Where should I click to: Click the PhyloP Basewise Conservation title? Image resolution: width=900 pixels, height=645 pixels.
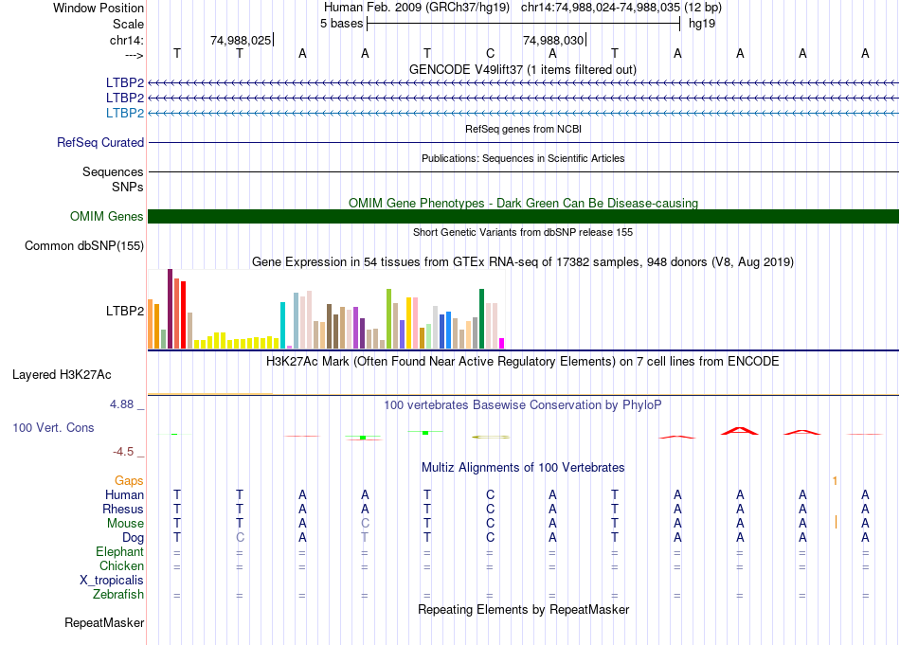pyautogui.click(x=523, y=405)
